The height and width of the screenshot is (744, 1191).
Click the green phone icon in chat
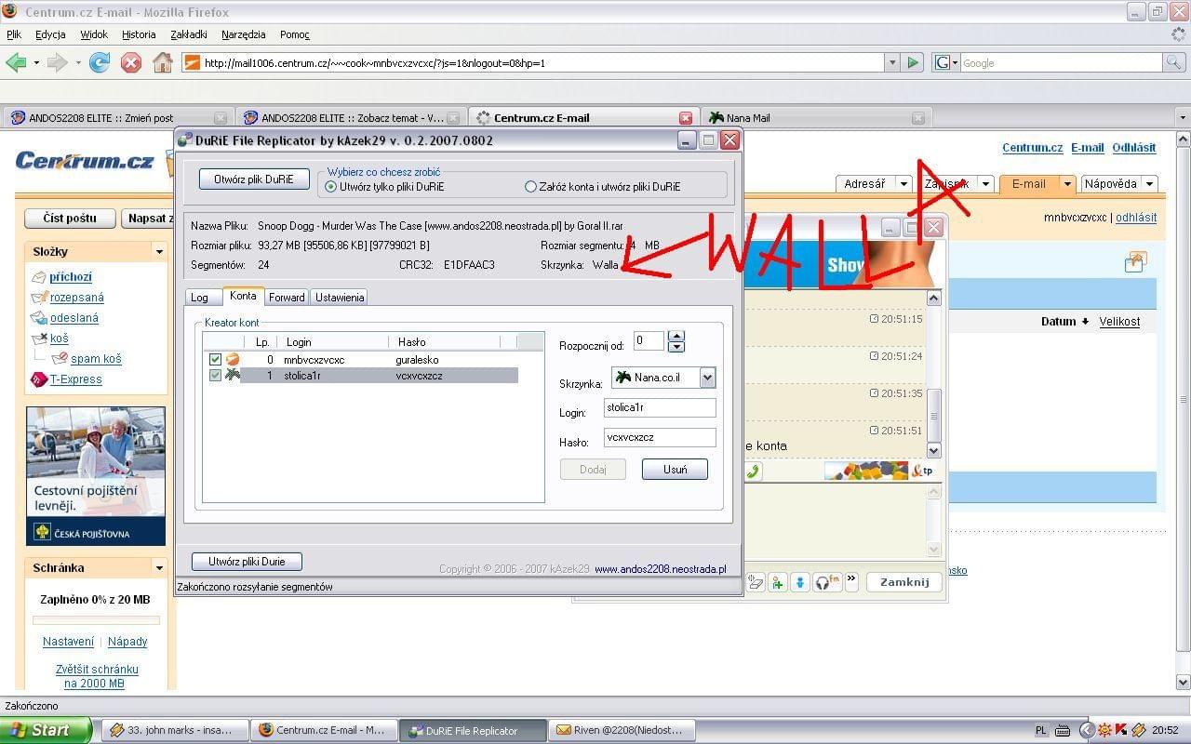tap(752, 471)
